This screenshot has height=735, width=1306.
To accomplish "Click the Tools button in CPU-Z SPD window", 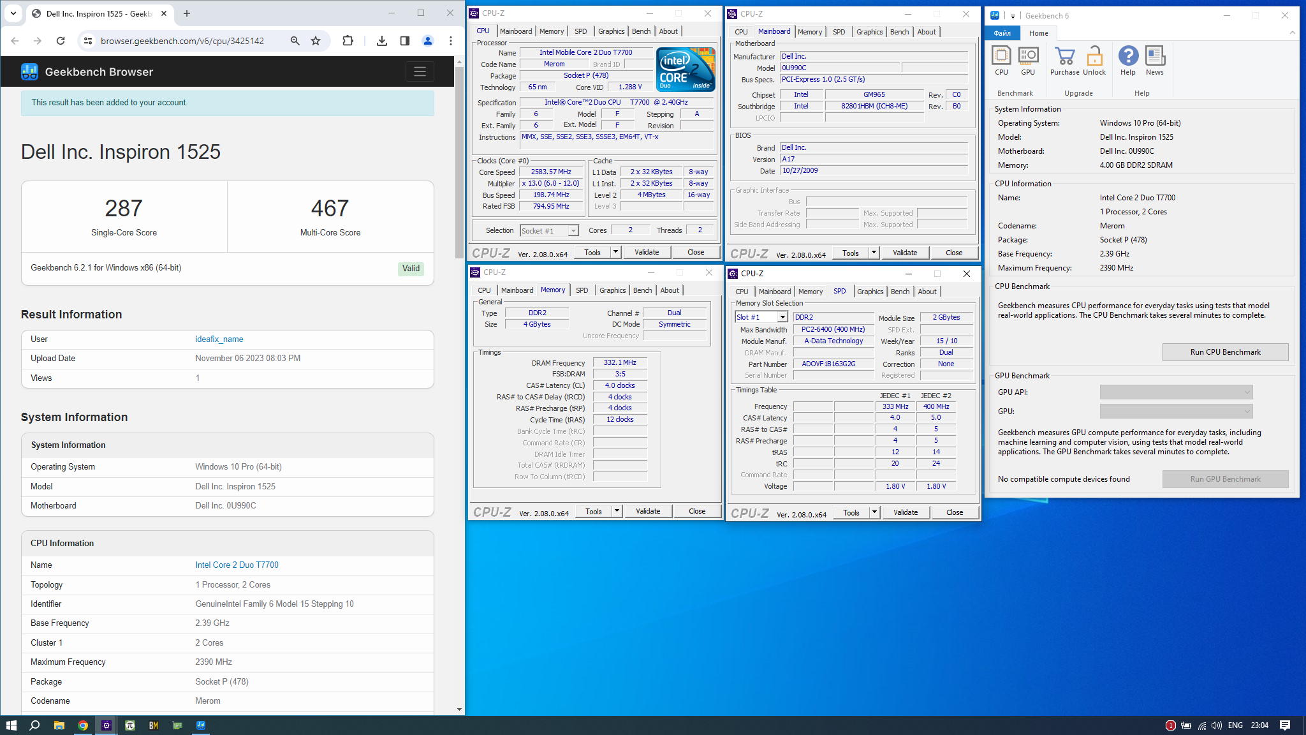I will [851, 512].
